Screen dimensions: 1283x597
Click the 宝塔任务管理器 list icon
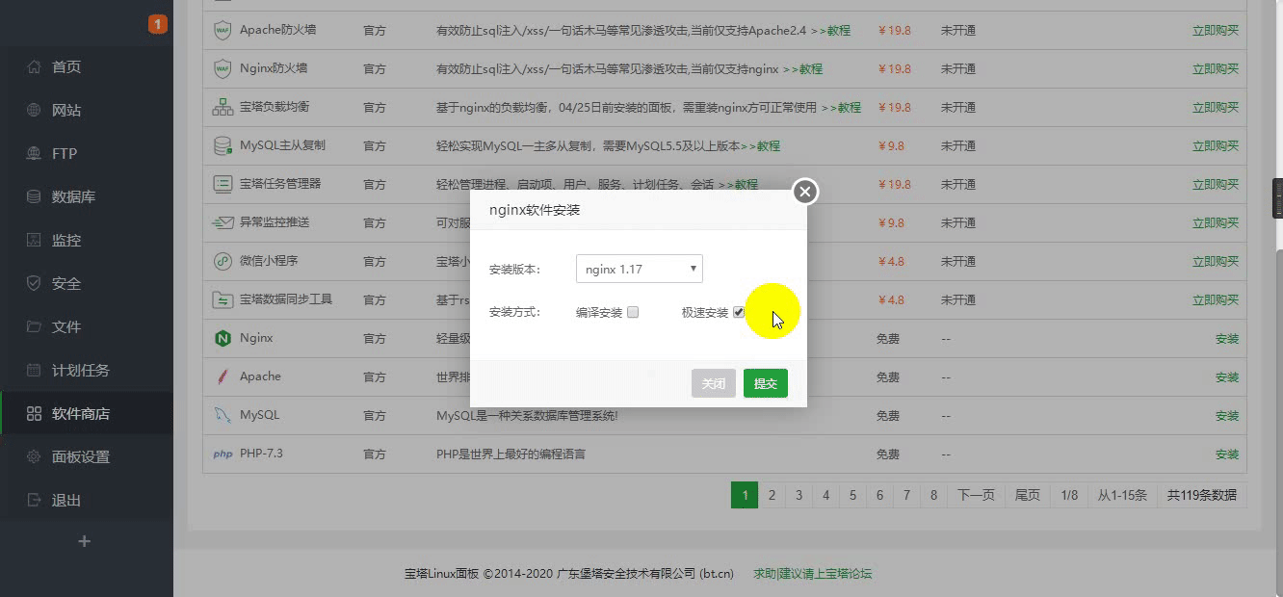(x=223, y=184)
